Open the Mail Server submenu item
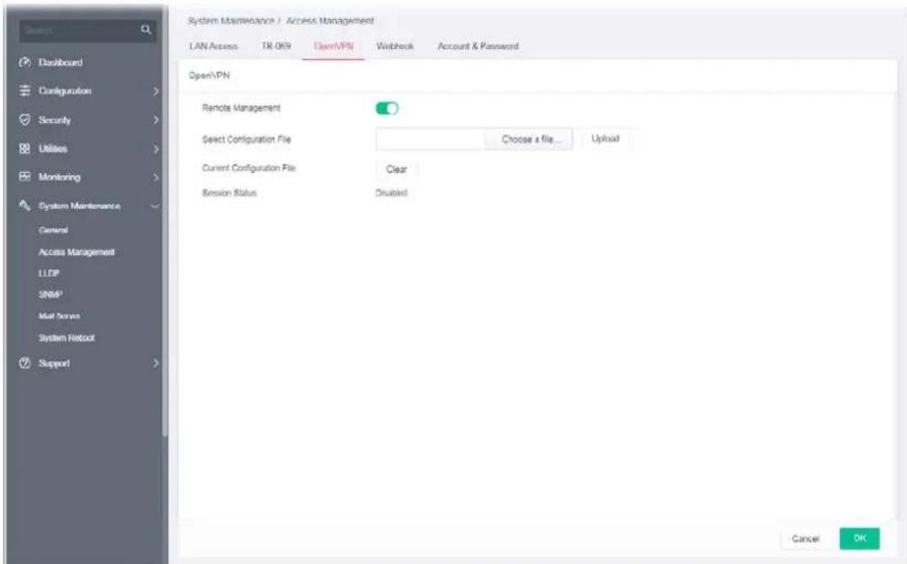 pyautogui.click(x=59, y=316)
